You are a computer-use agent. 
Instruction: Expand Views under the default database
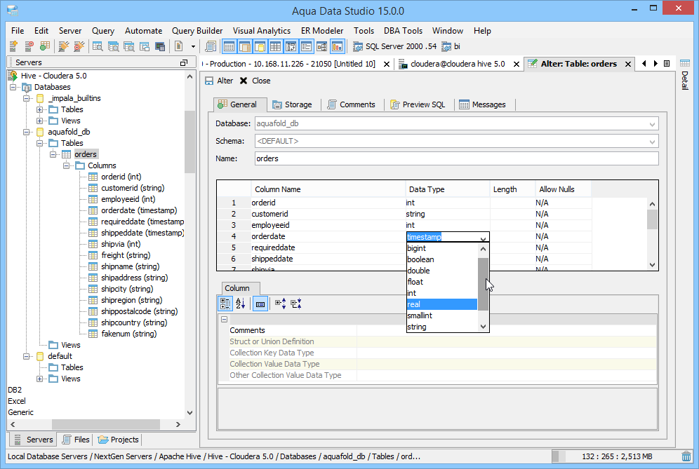pos(40,379)
